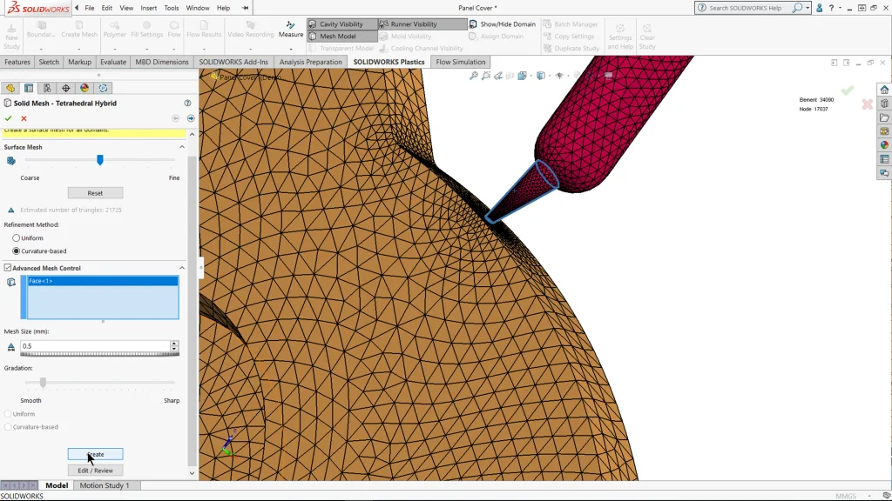
Task: Select Curvature-based refinement method
Action: pos(17,250)
